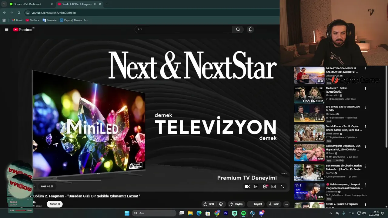
Task: Open Ben Mekana Bir Girerim video
Action: (x=309, y=172)
